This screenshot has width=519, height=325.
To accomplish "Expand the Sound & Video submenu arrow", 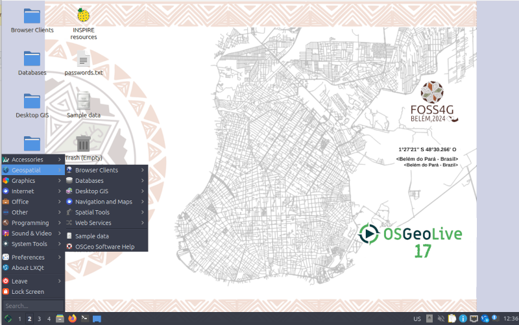I will point(60,234).
